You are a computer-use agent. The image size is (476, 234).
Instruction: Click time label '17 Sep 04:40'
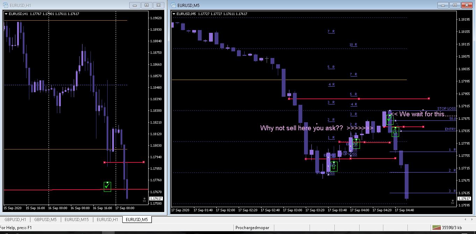pos(405,210)
